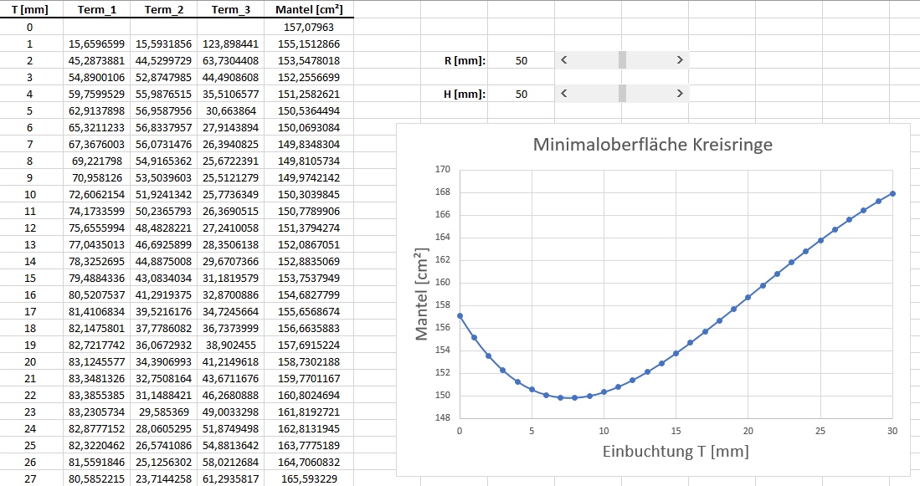Viewport: 920px width, 486px height.
Task: Select the T value 27 cell
Action: [x=30, y=478]
